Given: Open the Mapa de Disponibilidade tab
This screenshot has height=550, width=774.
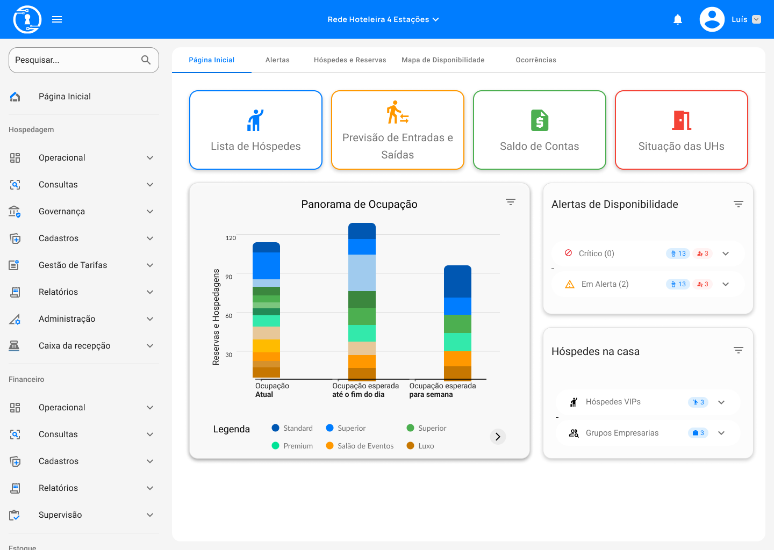Looking at the screenshot, I should (443, 60).
